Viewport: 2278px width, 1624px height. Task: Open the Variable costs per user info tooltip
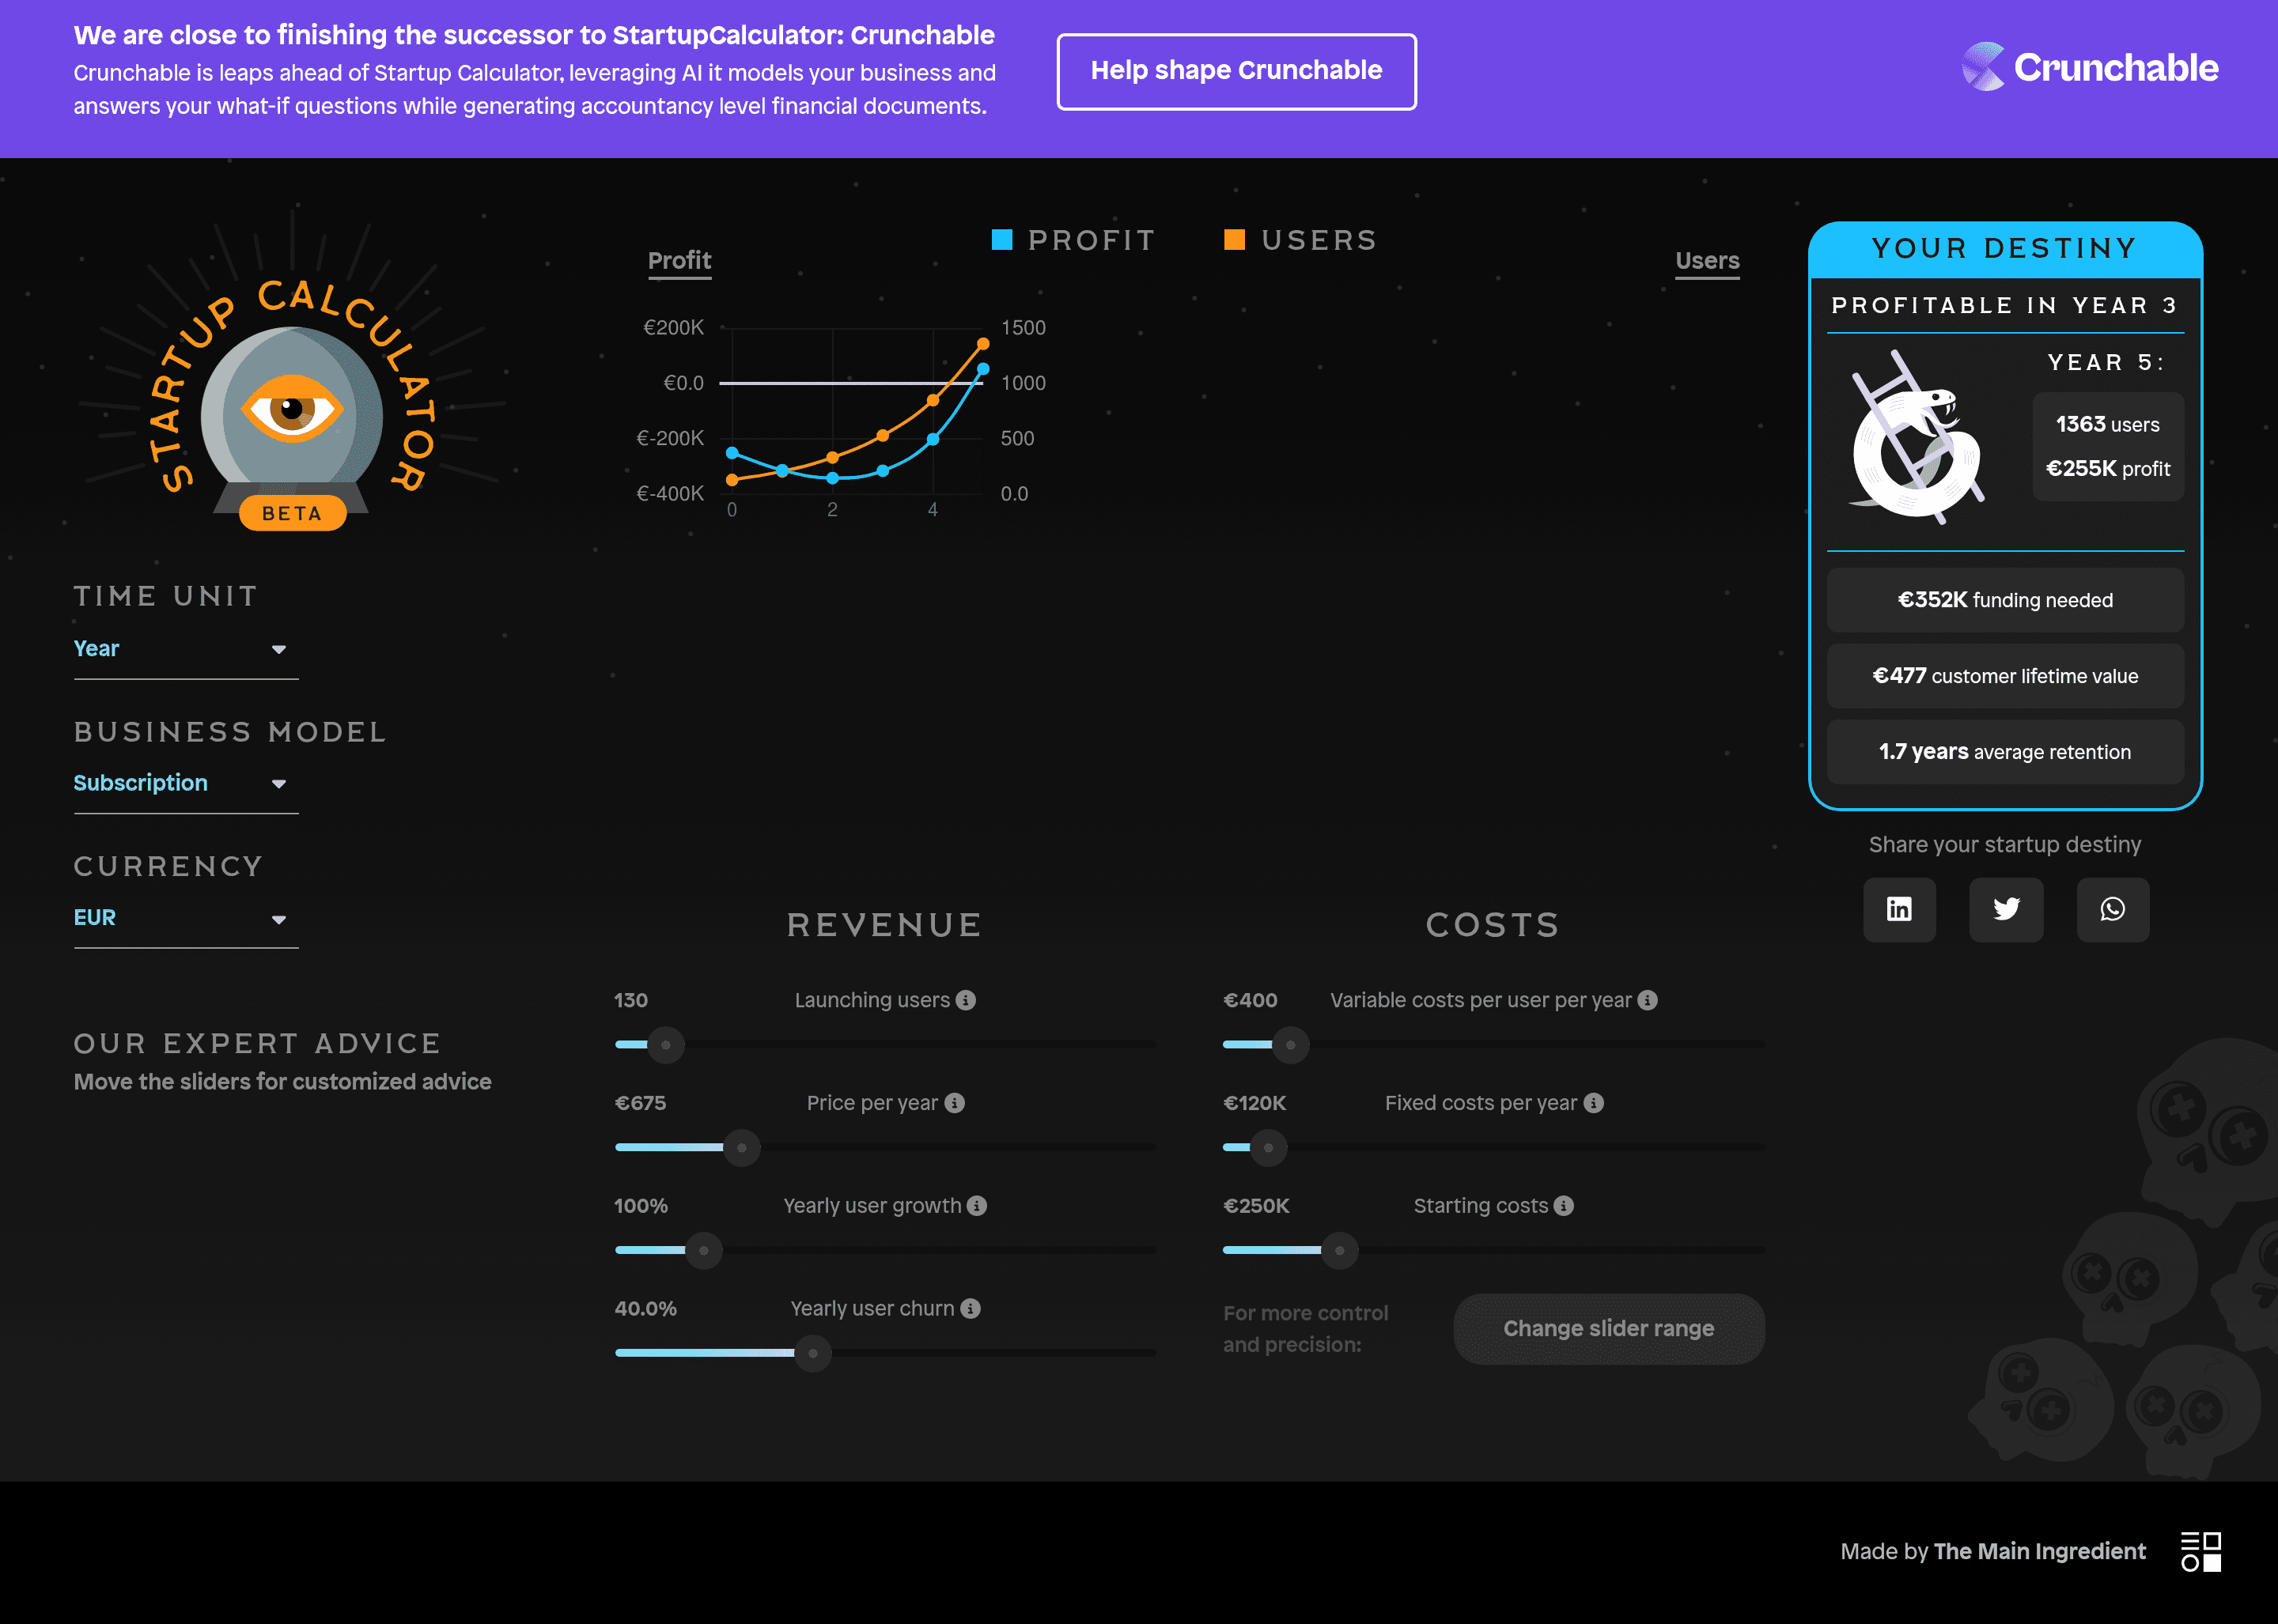[x=1648, y=999]
